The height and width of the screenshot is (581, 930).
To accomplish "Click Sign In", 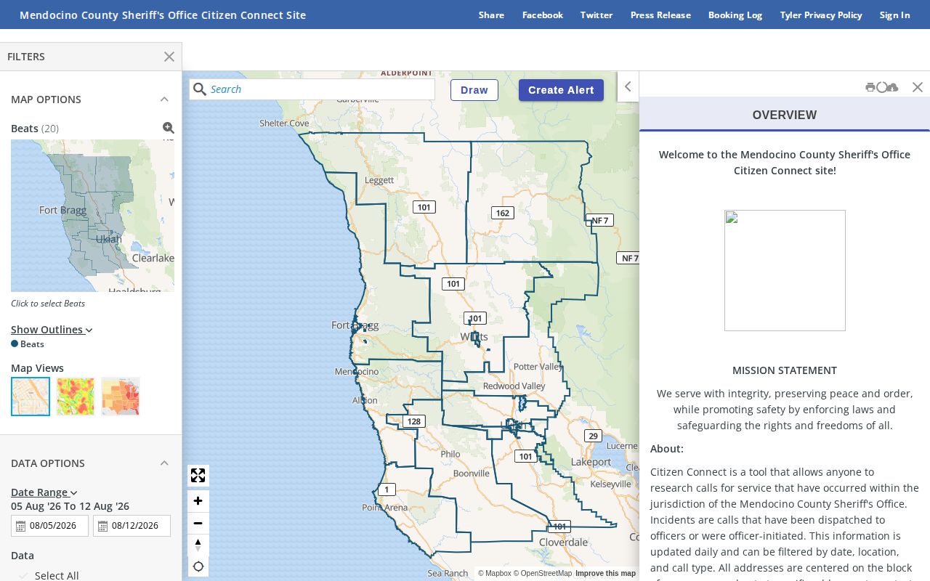I will [x=894, y=15].
